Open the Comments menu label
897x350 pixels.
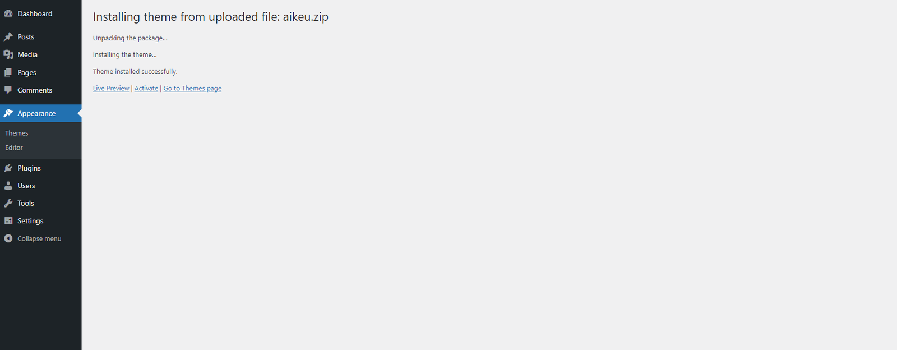pos(35,90)
